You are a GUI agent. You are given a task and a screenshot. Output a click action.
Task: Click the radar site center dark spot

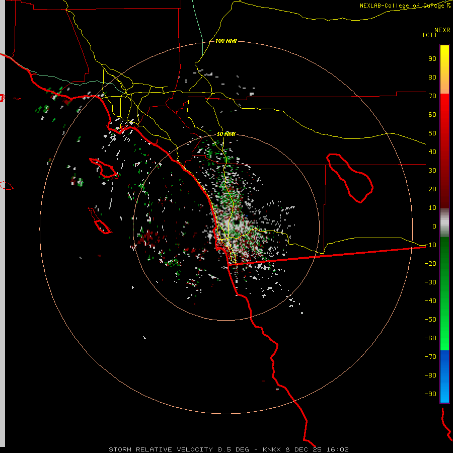(x=237, y=222)
